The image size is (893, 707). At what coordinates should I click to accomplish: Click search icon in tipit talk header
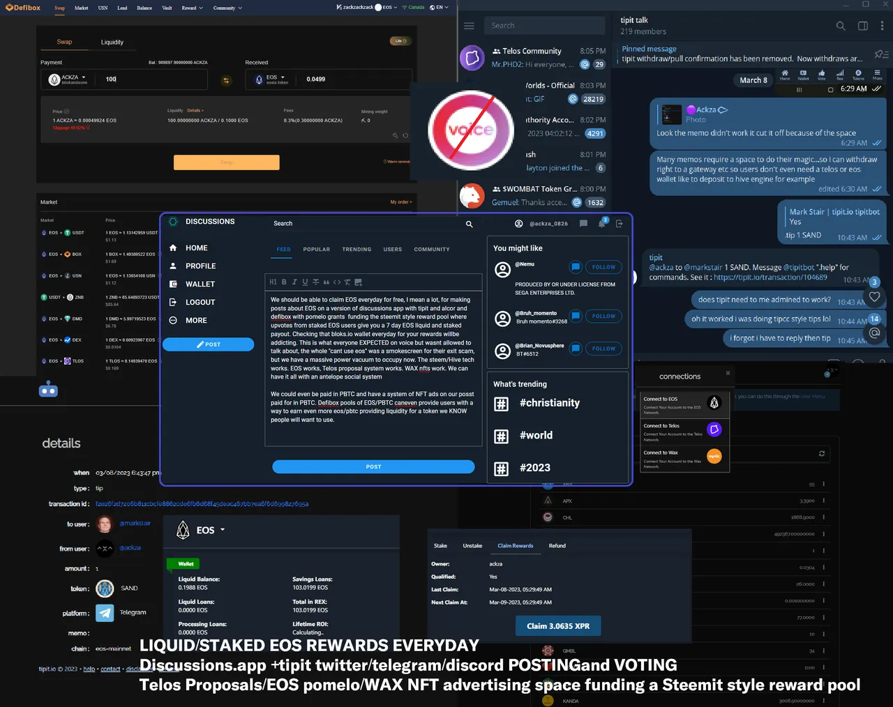click(x=841, y=26)
